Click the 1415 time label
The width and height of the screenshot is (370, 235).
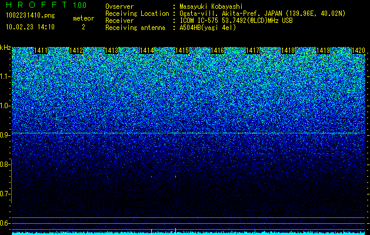click(182, 51)
